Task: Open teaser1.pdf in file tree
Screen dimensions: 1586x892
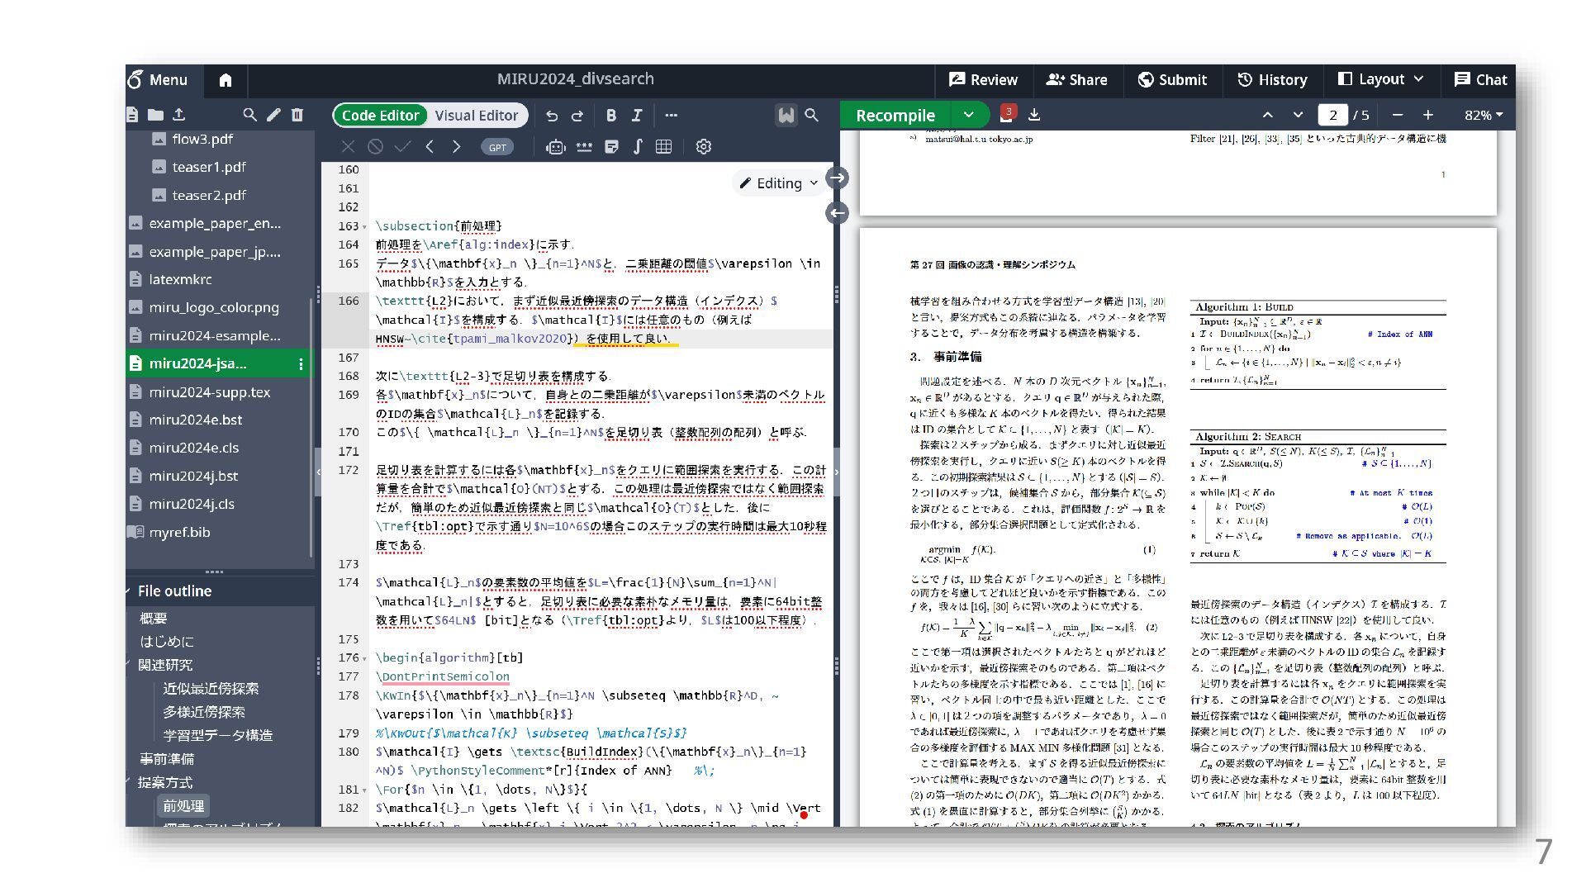Action: tap(209, 167)
